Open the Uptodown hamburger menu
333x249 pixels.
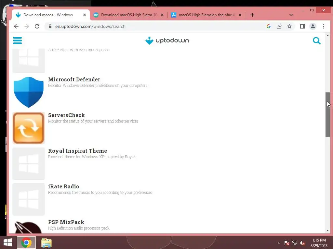(18, 41)
